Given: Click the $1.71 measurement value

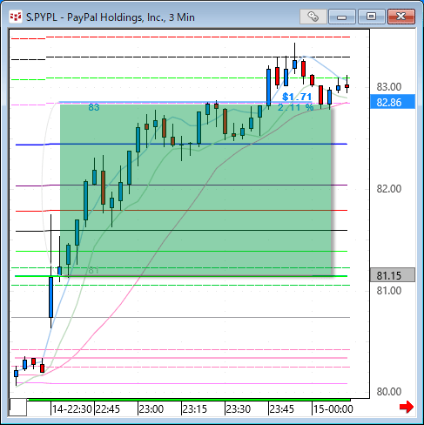Looking at the screenshot, I should 297,97.
